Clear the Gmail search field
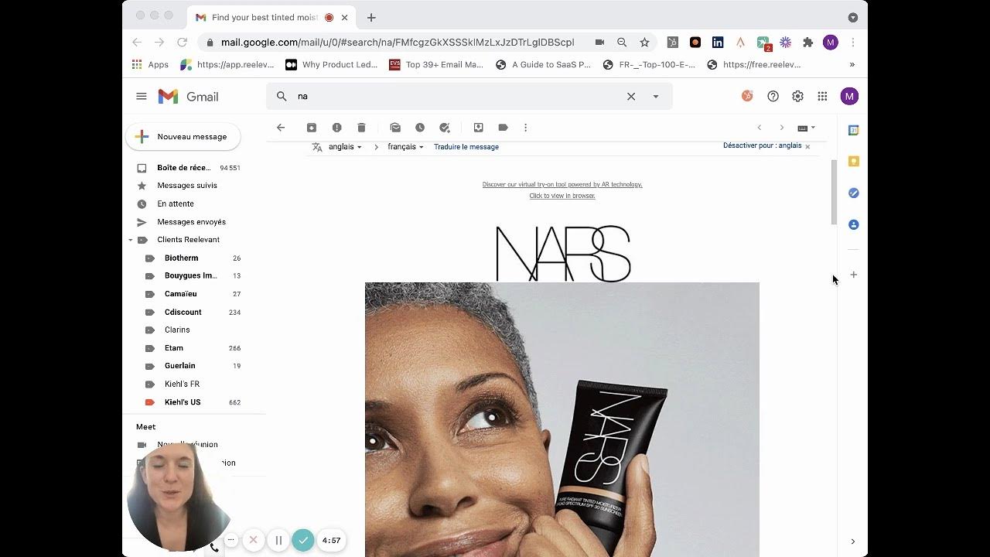990x557 pixels. click(631, 96)
